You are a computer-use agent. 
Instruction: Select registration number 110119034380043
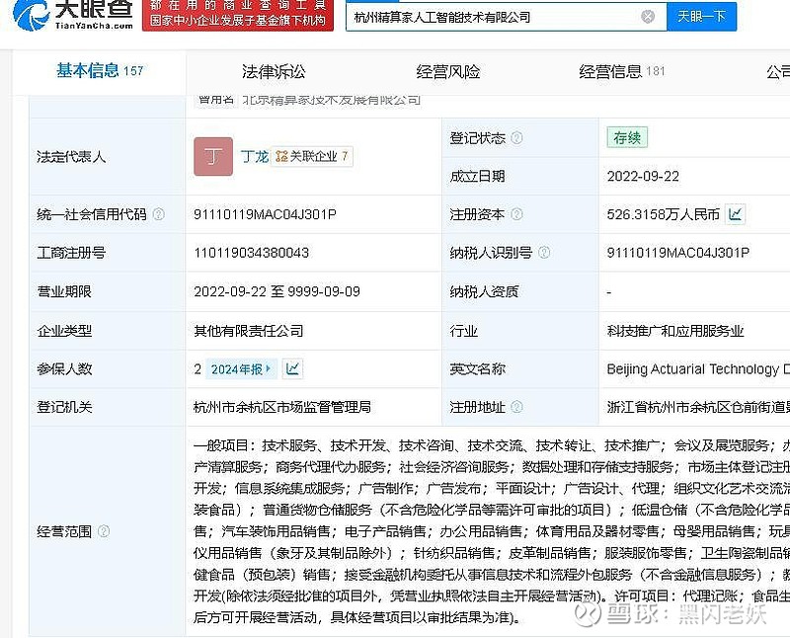252,253
